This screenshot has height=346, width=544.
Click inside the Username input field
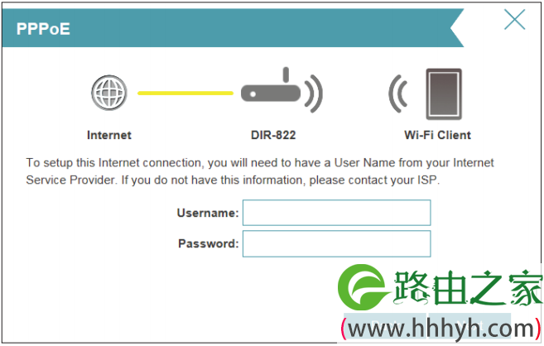(x=336, y=213)
